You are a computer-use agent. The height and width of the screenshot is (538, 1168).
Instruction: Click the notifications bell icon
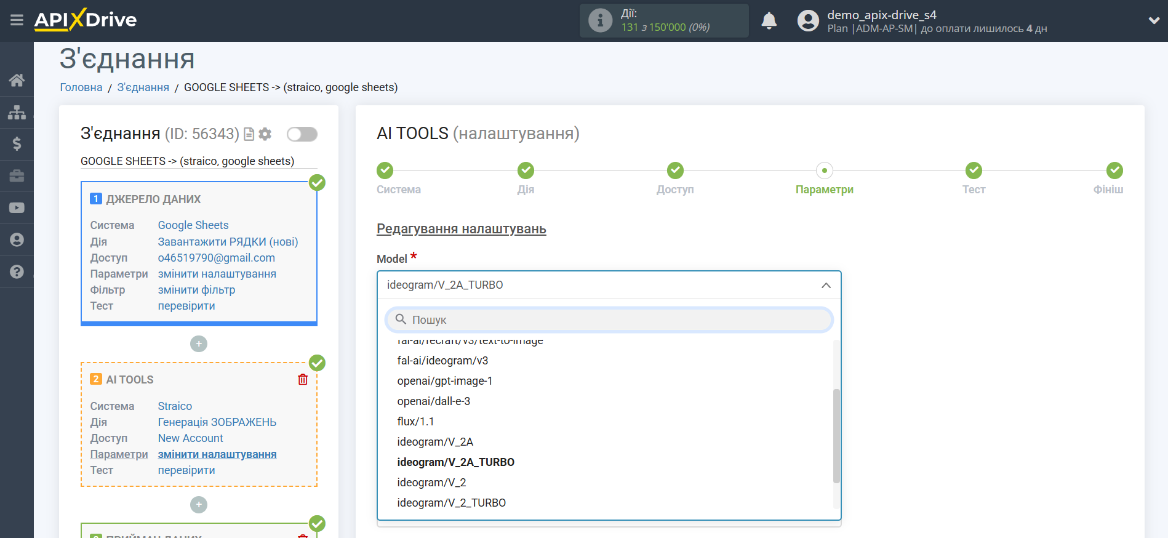[x=769, y=21]
